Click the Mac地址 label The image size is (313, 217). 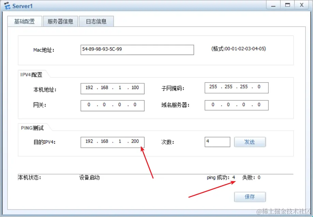pos(44,50)
